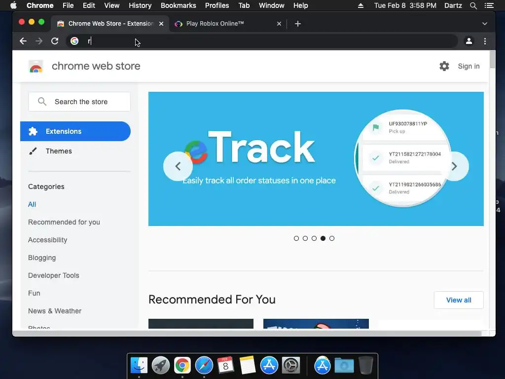This screenshot has height=379, width=505.
Task: Open Spotlight search in menu bar
Action: tap(473, 5)
